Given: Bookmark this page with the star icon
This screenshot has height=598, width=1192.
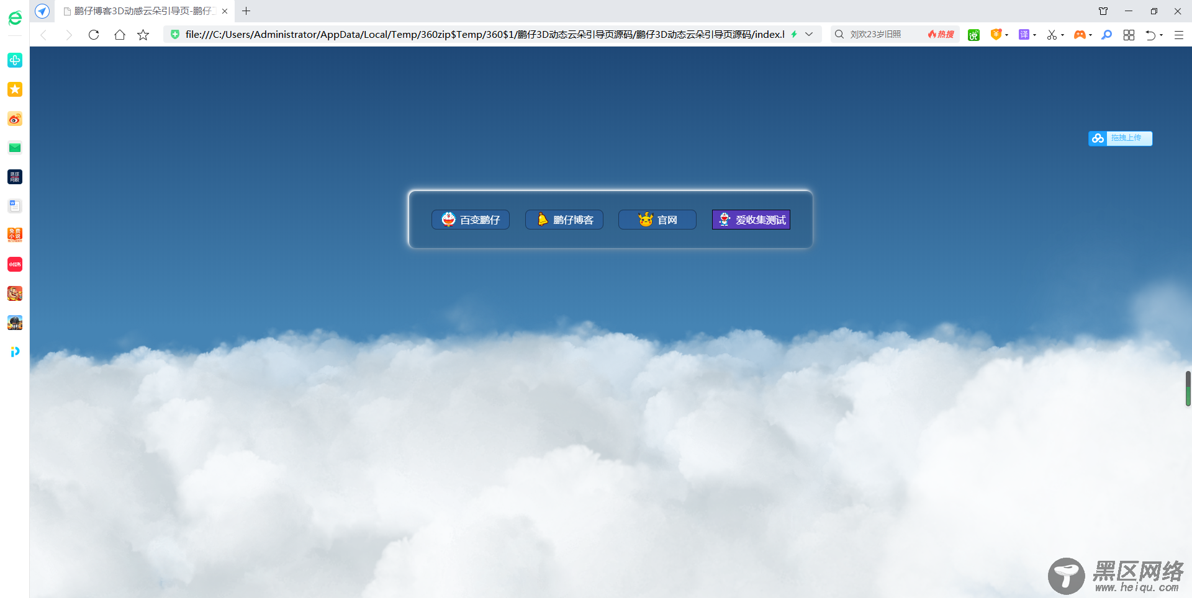Looking at the screenshot, I should (x=143, y=35).
